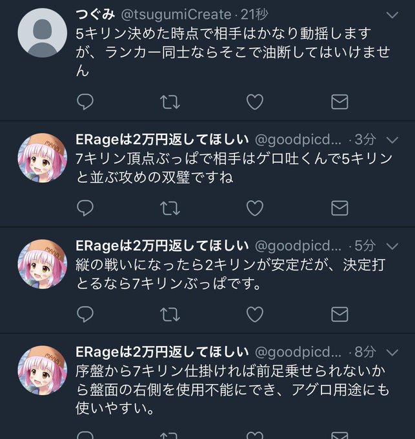Open chevron menu on the 8分 tweet
Image resolution: width=415 pixels, height=439 pixels.
click(392, 352)
